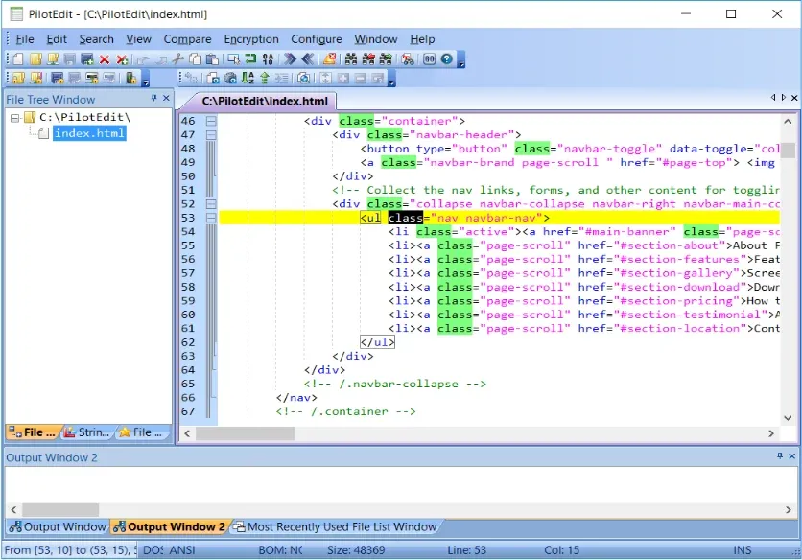802x560 pixels.
Task: Select index.html in File Tree
Action: pos(89,133)
